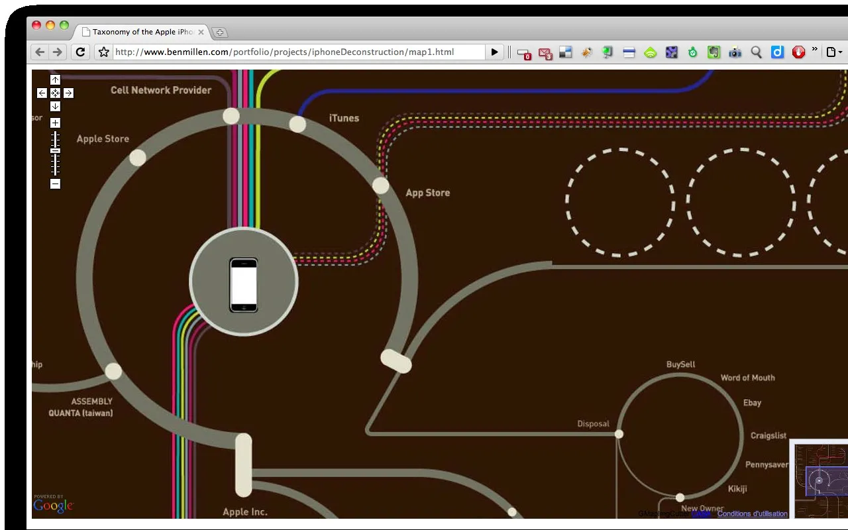
Task: Zoom out with the minus button
Action: [x=55, y=184]
